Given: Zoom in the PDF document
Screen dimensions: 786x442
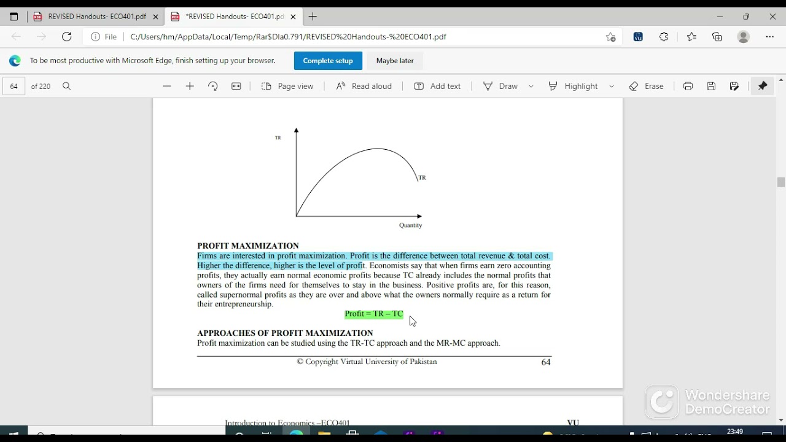Looking at the screenshot, I should [190, 87].
